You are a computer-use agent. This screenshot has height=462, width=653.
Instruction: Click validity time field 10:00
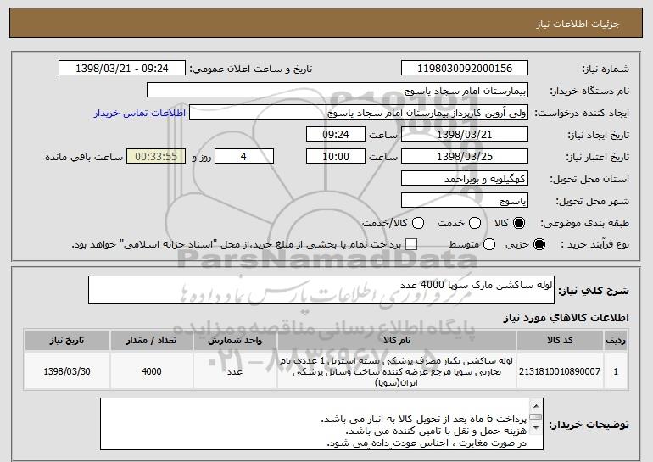(336, 157)
